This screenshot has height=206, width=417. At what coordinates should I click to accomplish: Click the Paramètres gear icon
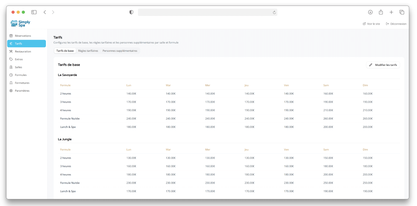pyautogui.click(x=11, y=91)
